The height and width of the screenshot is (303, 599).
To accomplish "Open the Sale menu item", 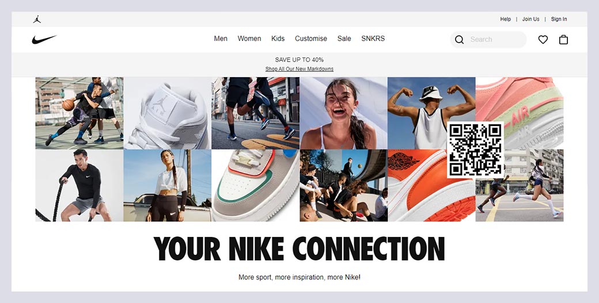I will pyautogui.click(x=344, y=39).
